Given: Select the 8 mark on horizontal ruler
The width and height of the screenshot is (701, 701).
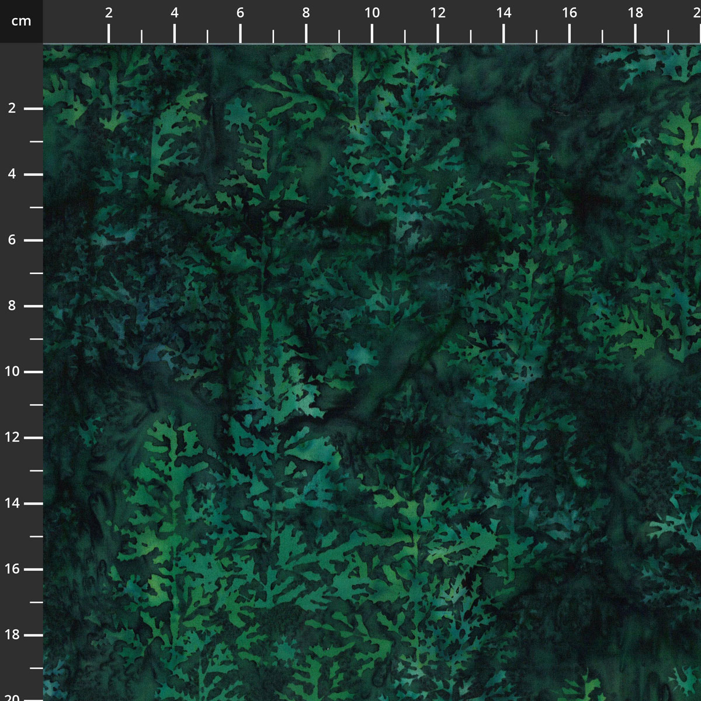Looking at the screenshot, I should 306,13.
